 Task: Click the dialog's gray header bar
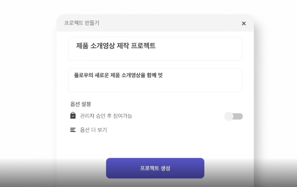pos(168,23)
